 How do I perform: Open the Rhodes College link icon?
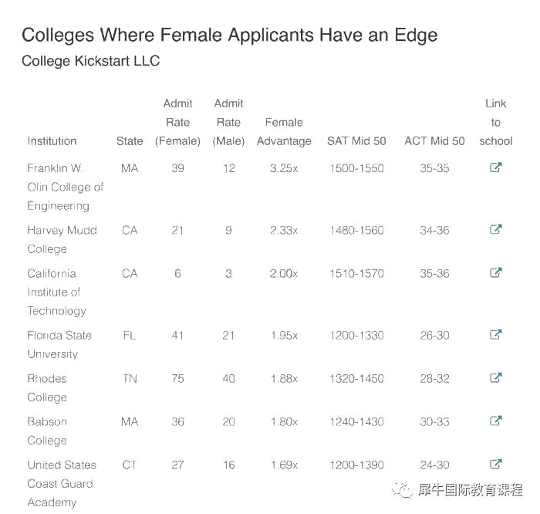[495, 378]
